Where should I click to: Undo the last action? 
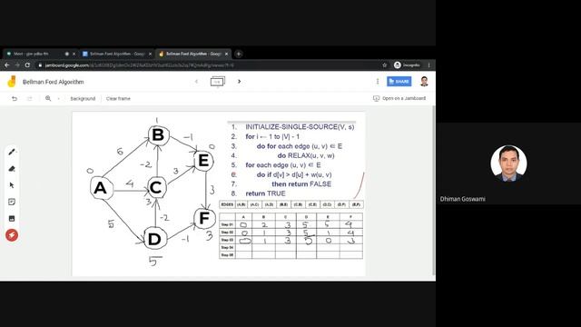[x=15, y=99]
